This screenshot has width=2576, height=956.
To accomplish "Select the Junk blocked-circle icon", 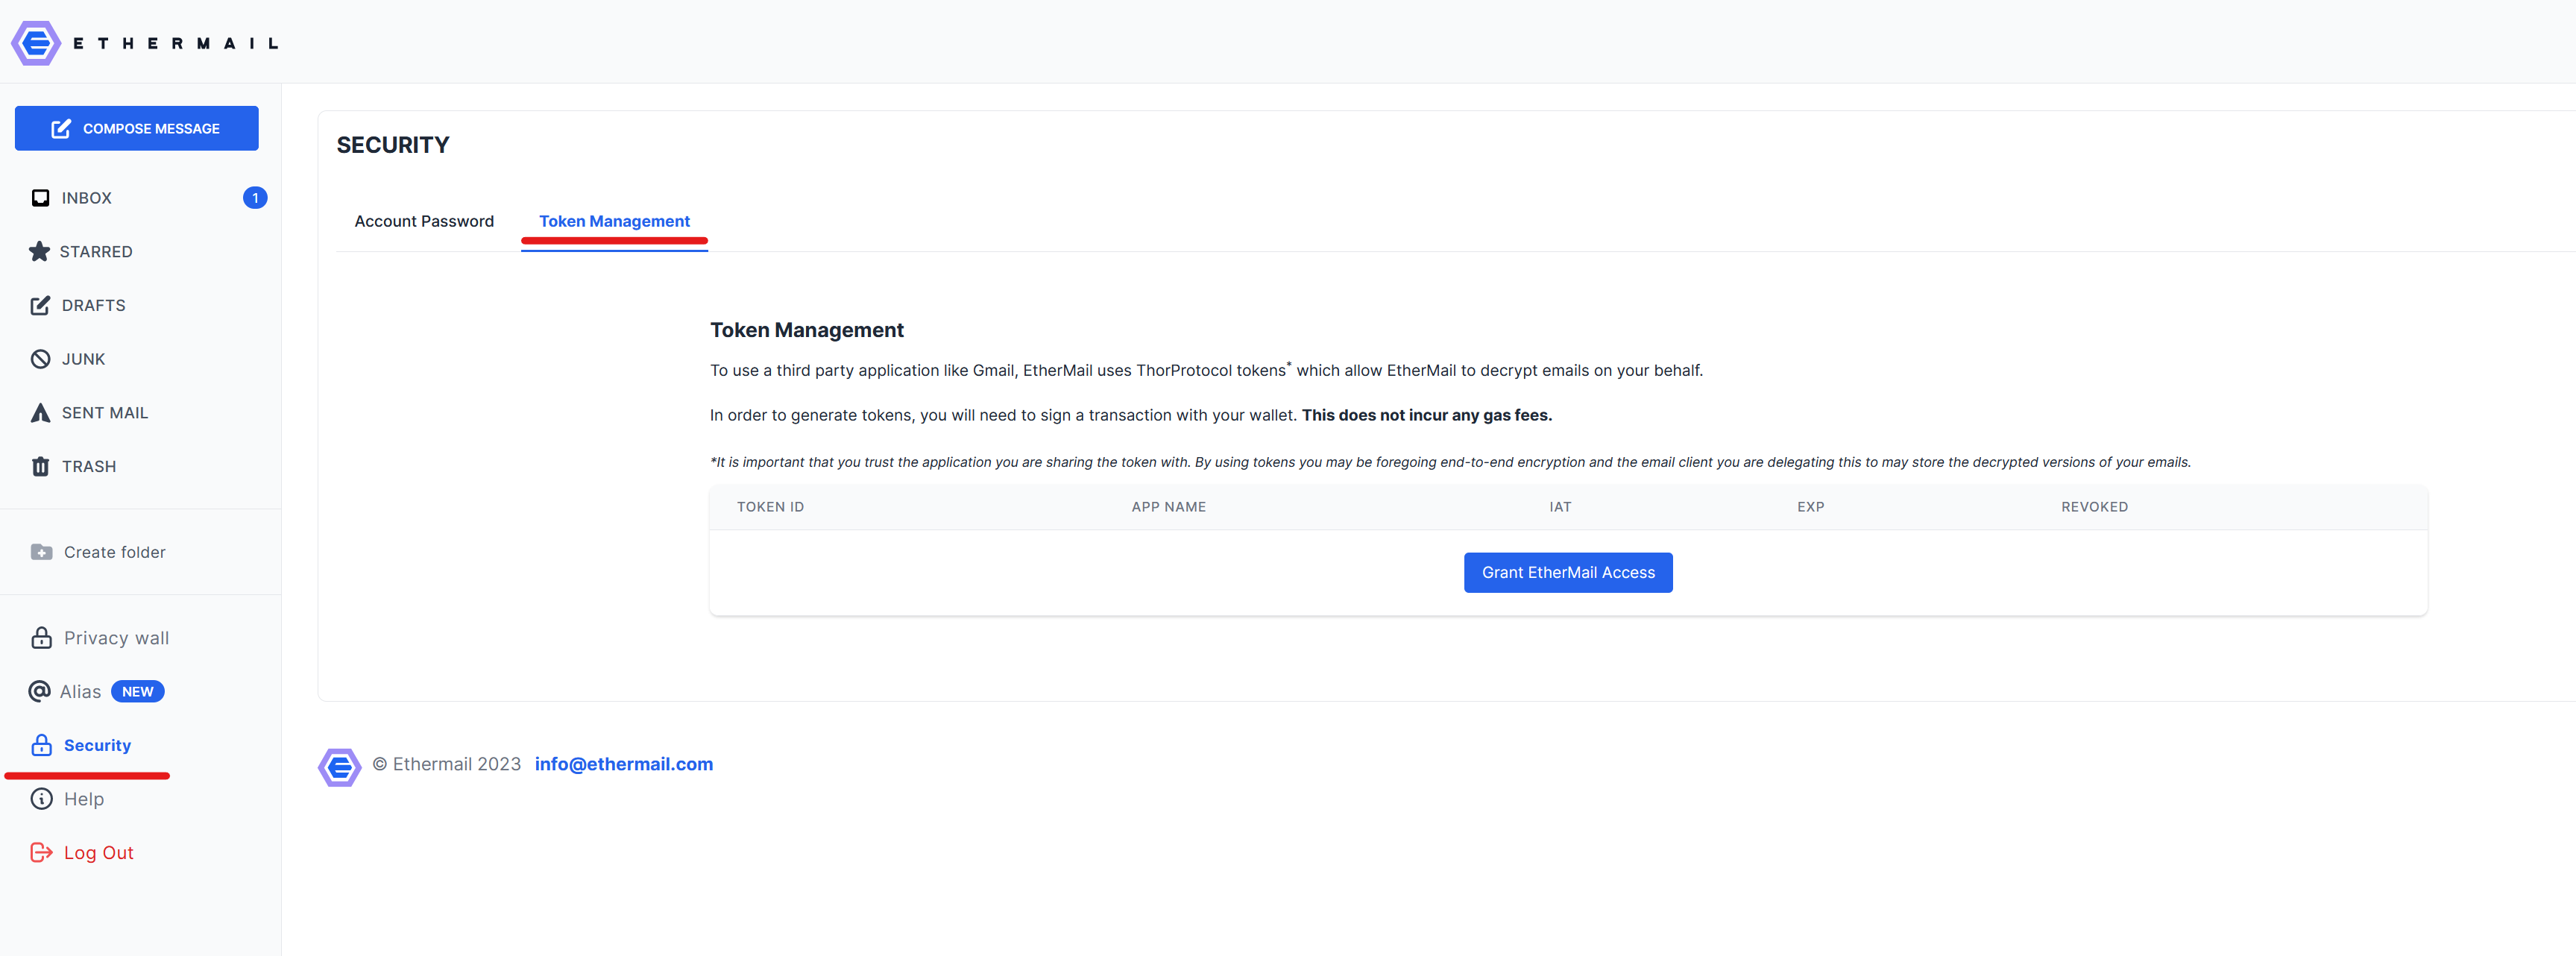I will (x=40, y=359).
